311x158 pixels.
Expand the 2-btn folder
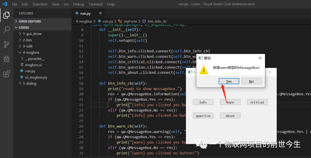click(42, 40)
